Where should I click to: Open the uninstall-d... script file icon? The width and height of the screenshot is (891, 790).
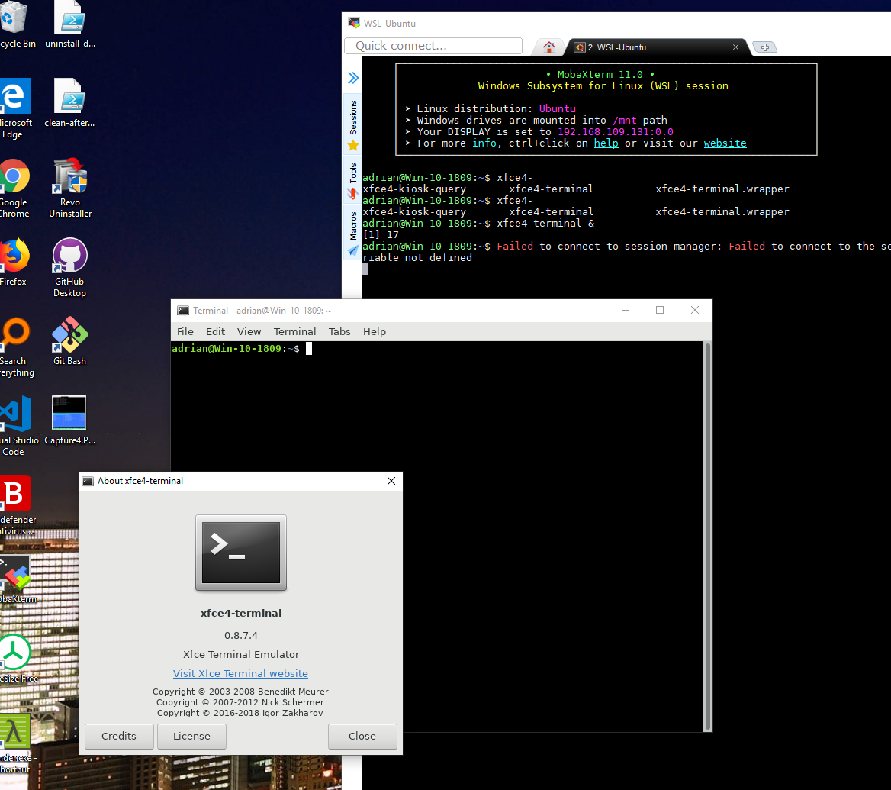(70, 23)
